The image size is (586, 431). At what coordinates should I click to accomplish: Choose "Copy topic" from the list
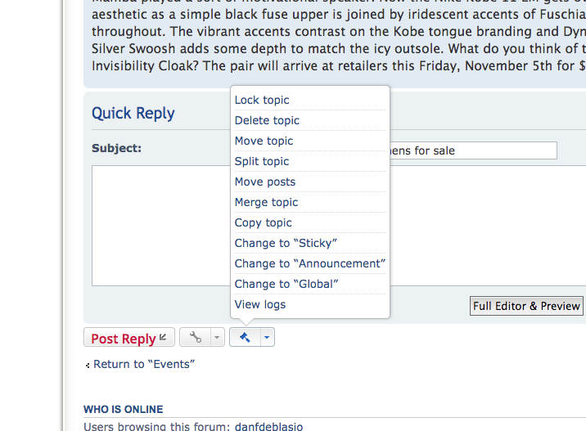(x=263, y=222)
